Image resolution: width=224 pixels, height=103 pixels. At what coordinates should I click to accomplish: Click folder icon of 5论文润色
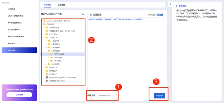[49, 64]
